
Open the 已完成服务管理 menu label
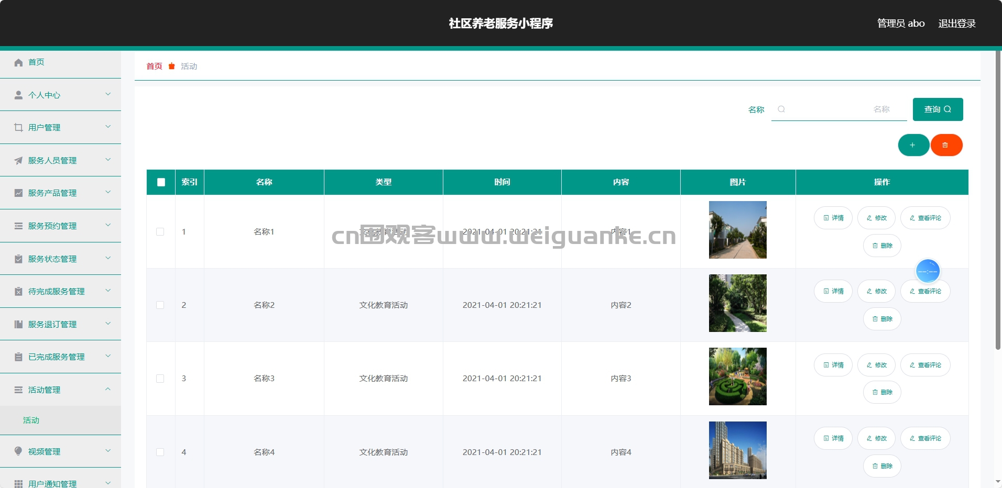pos(57,357)
